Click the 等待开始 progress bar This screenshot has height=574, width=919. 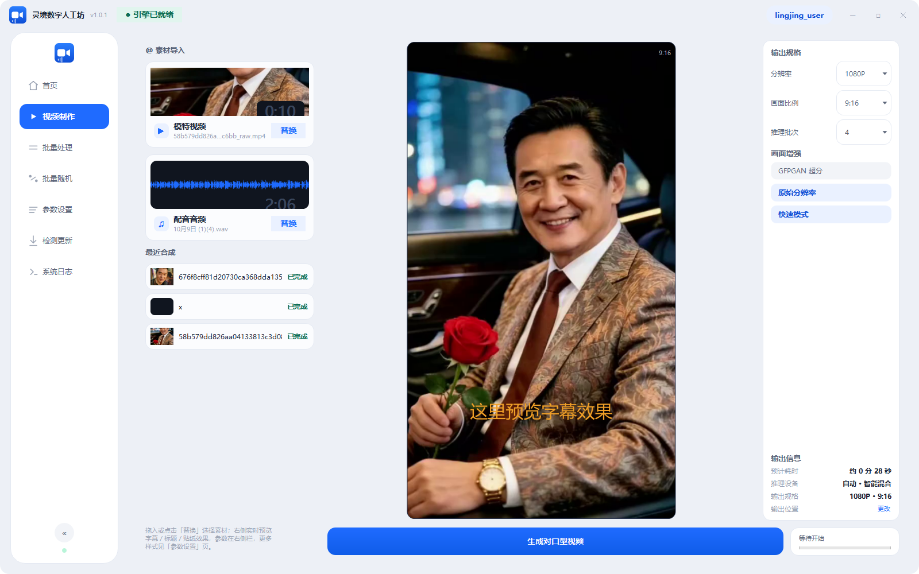coord(844,548)
